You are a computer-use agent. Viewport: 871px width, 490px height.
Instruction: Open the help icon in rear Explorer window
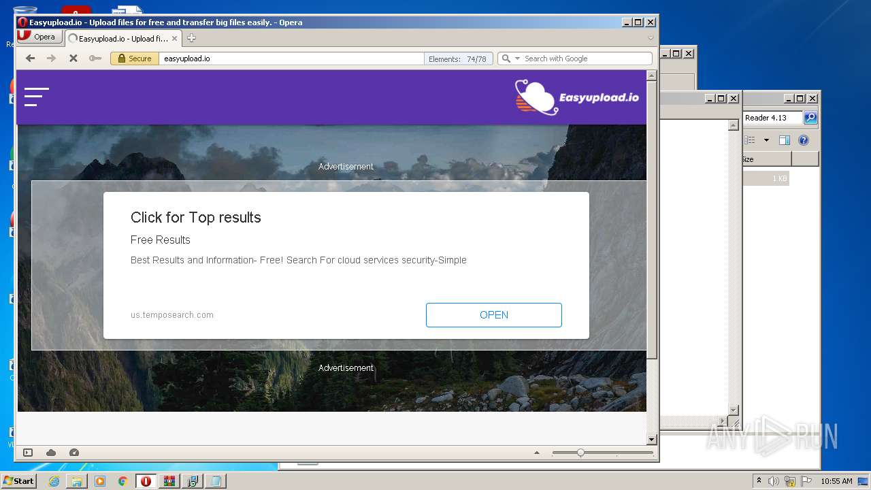pos(804,140)
